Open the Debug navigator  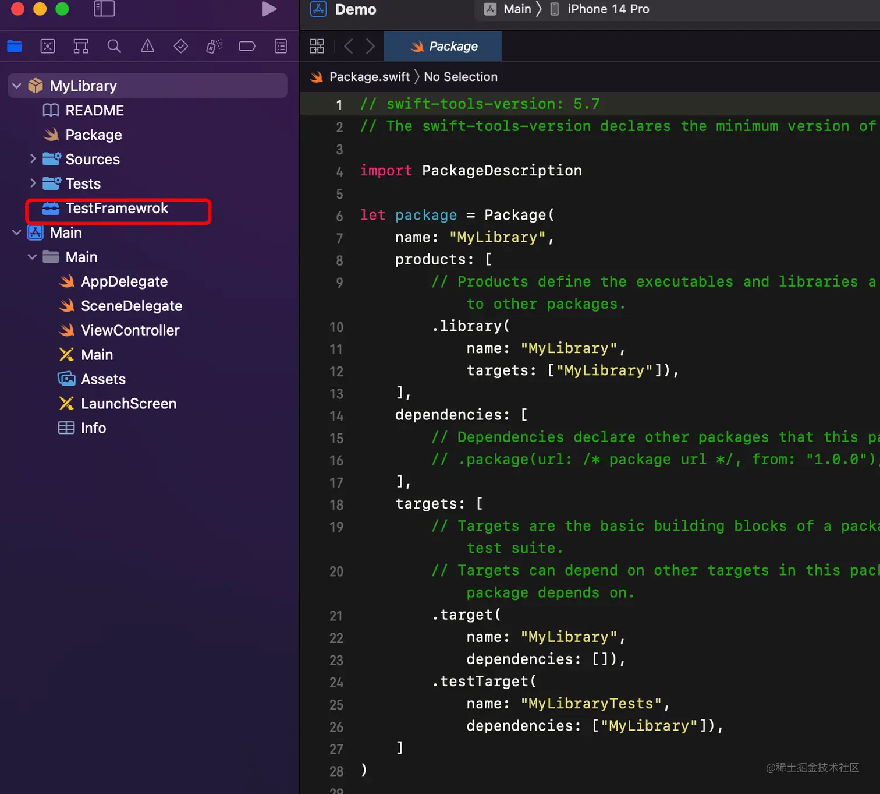[x=214, y=46]
